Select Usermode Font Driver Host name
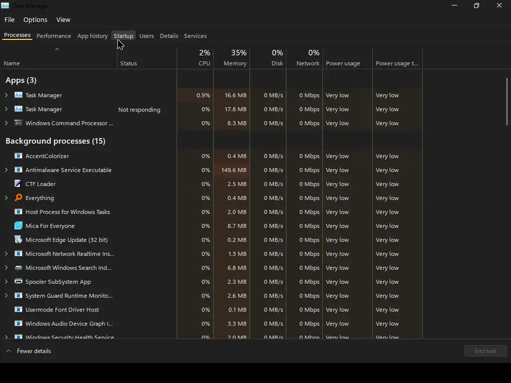This screenshot has width=511, height=383. [x=62, y=309]
